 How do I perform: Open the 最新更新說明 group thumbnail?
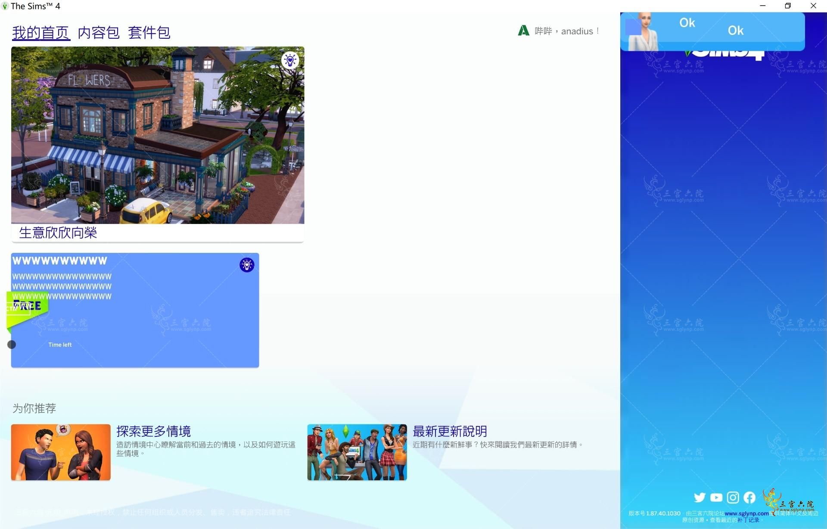[357, 452]
